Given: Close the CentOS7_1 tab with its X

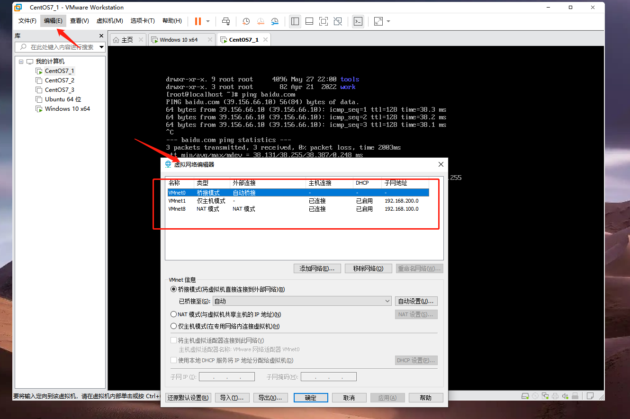Looking at the screenshot, I should [265, 40].
